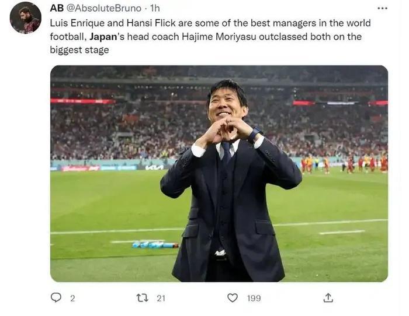Click the words "biggest stage" in tweet
This screenshot has width=409, height=316.
[x=79, y=50]
